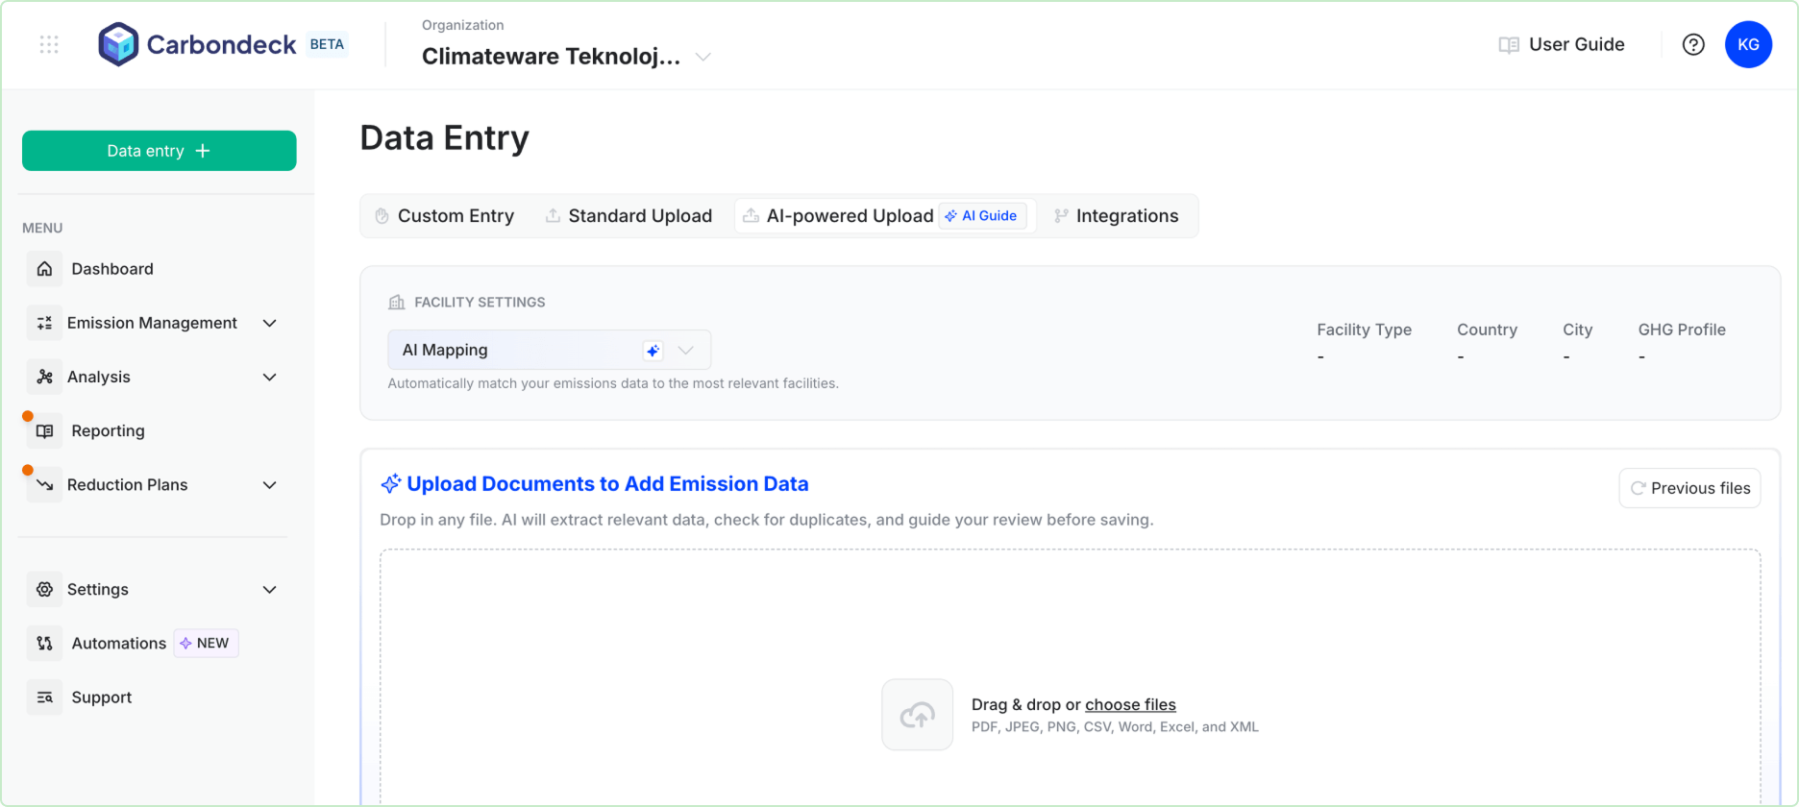Expand the Settings sidebar section
The width and height of the screenshot is (1799, 807).
coord(270,590)
